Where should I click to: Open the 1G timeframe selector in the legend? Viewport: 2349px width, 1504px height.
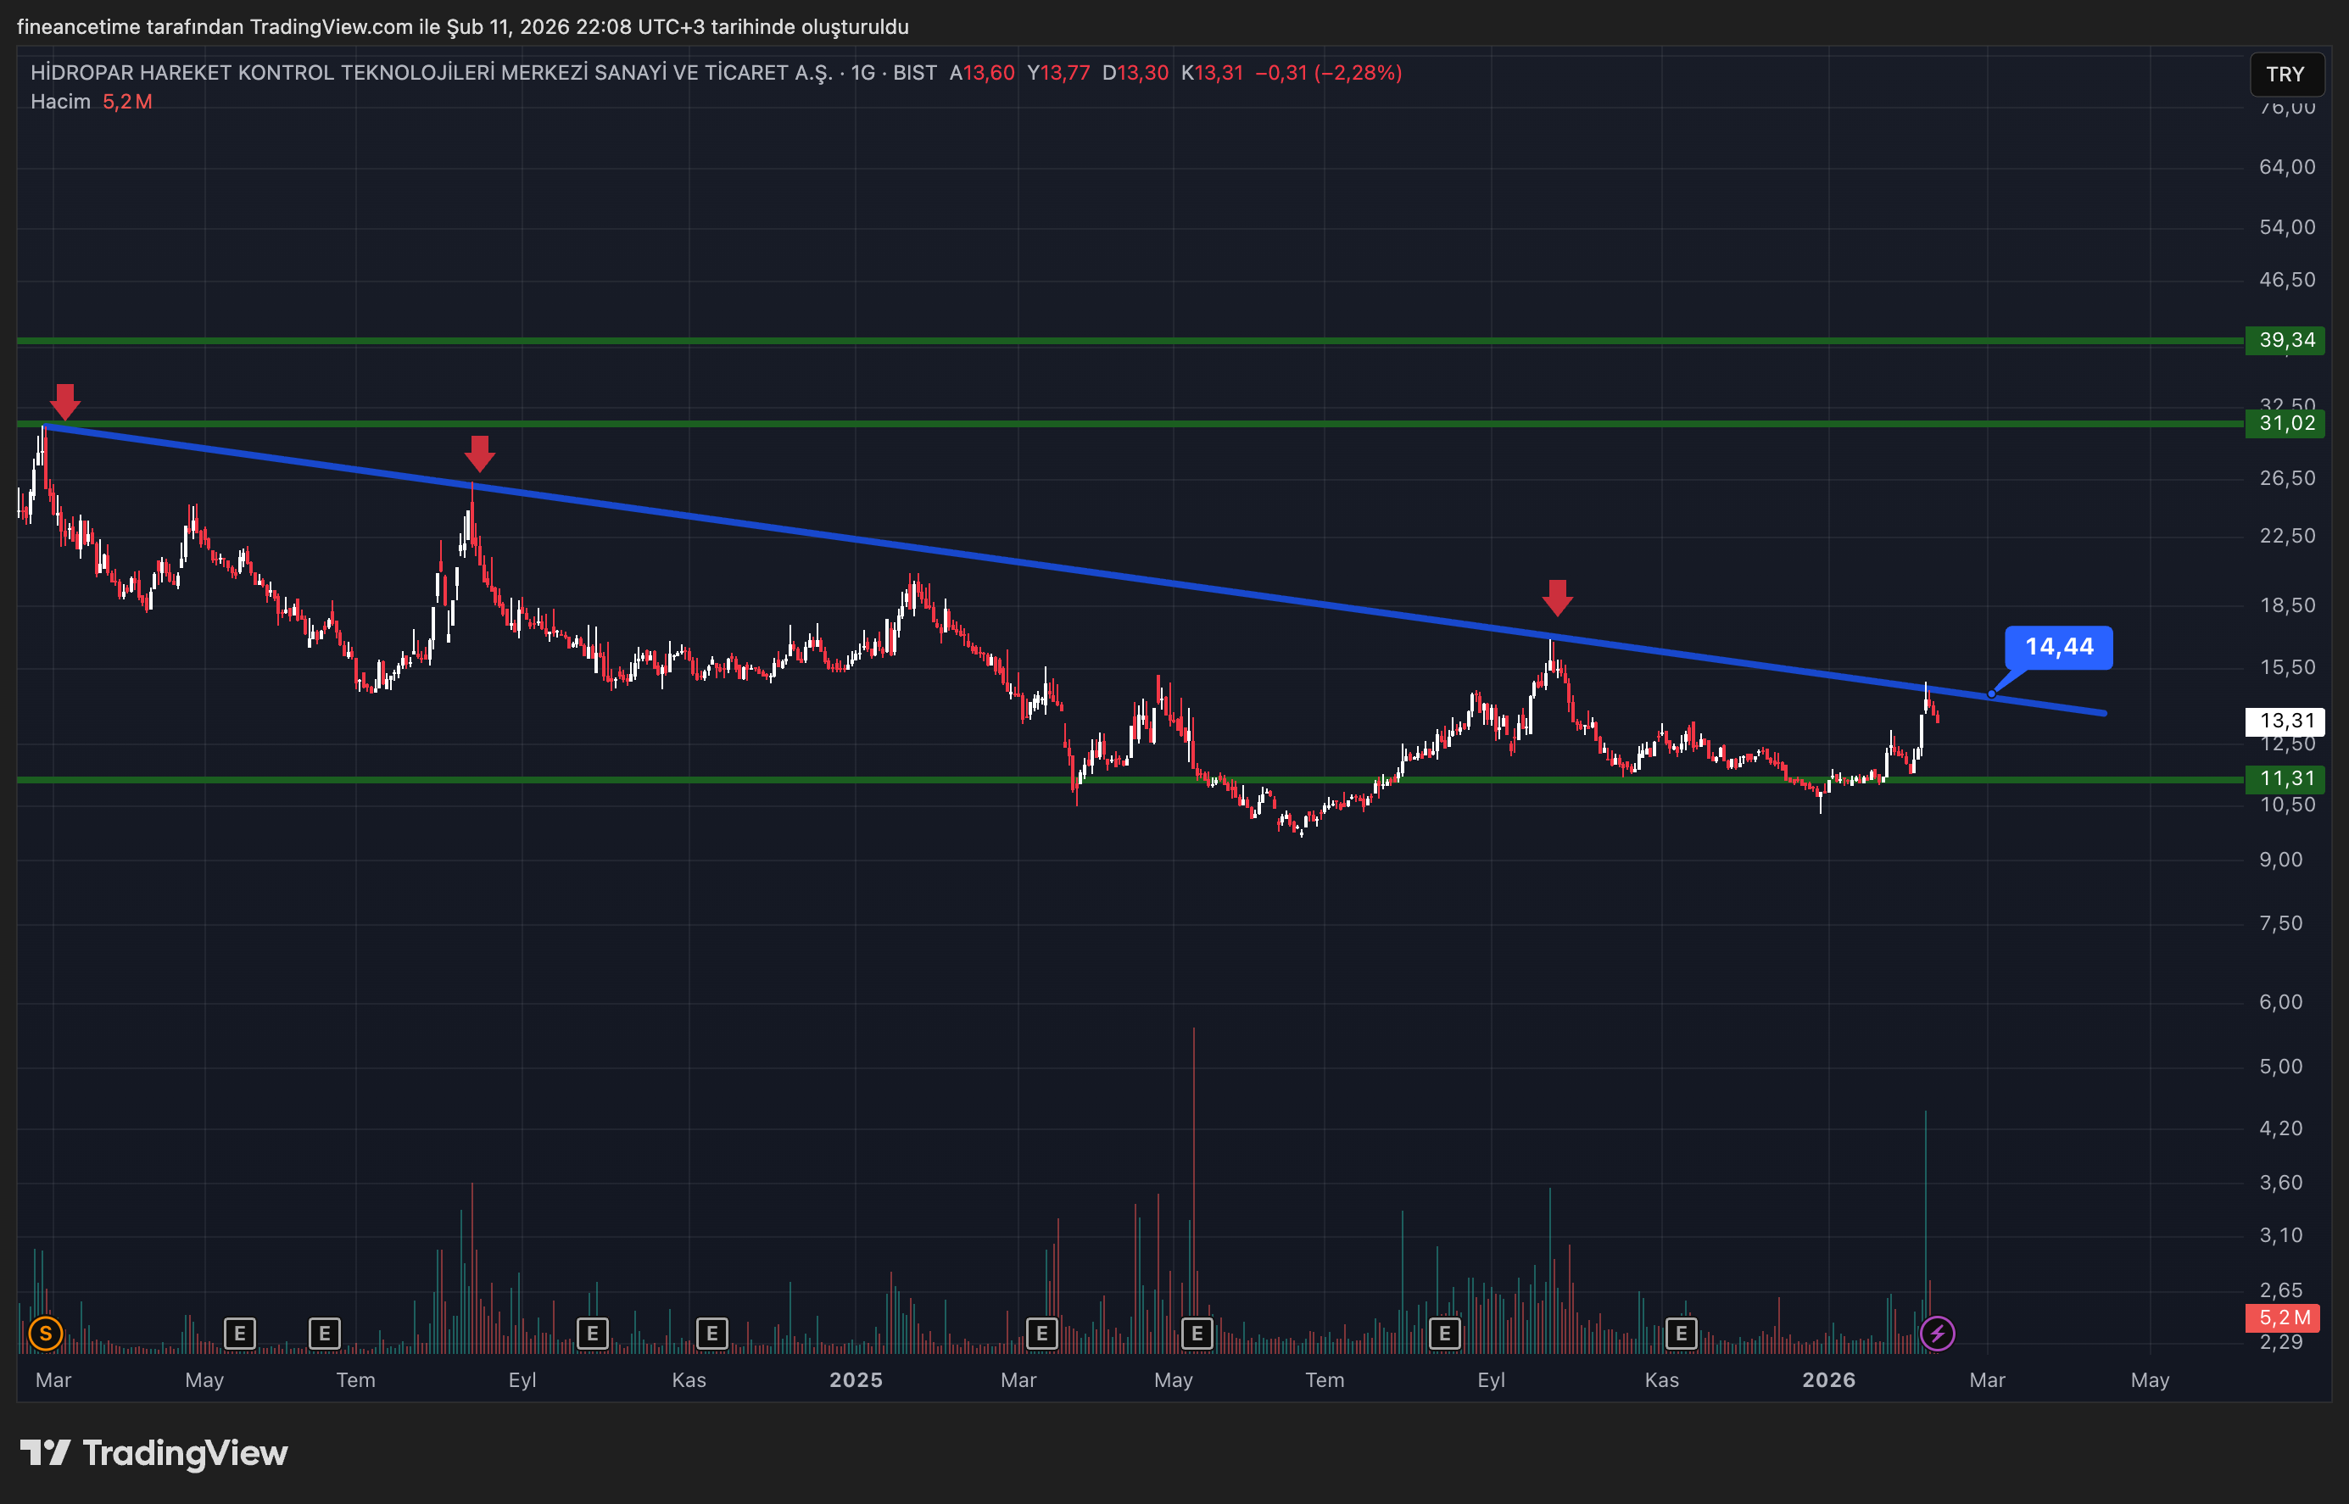[865, 72]
